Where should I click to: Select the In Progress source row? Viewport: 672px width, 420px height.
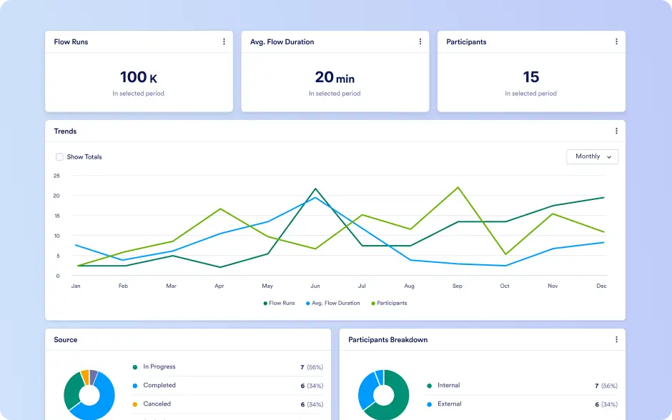coord(227,367)
